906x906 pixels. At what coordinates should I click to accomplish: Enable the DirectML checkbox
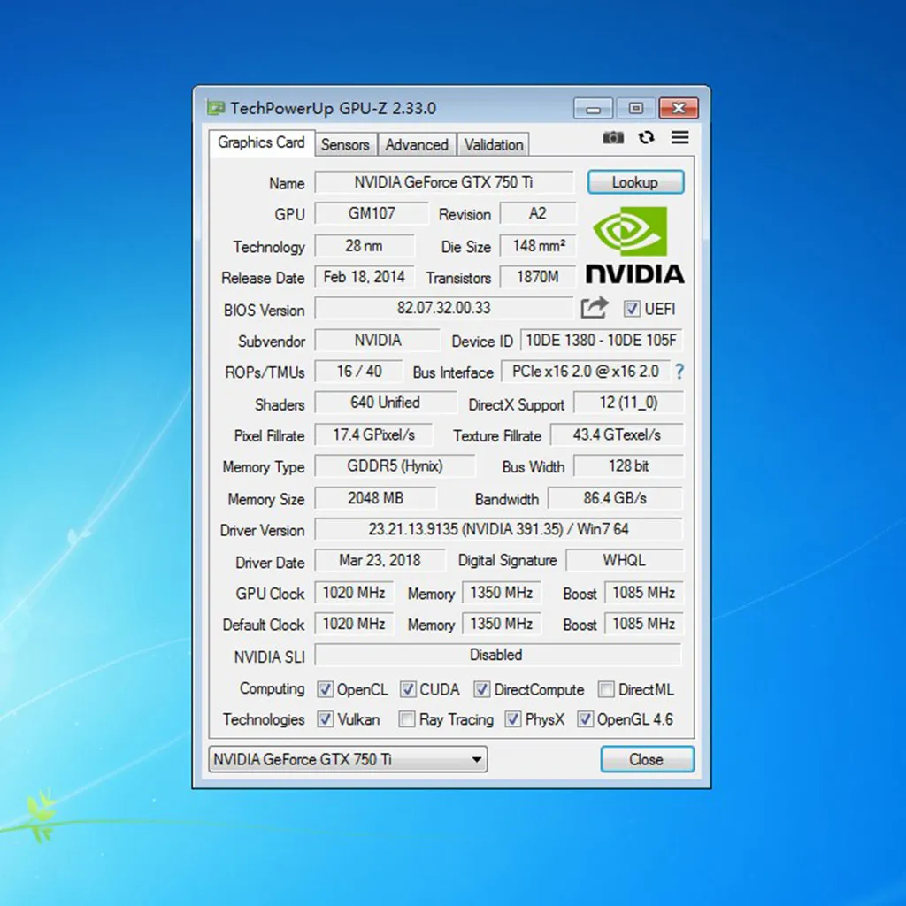(x=606, y=689)
